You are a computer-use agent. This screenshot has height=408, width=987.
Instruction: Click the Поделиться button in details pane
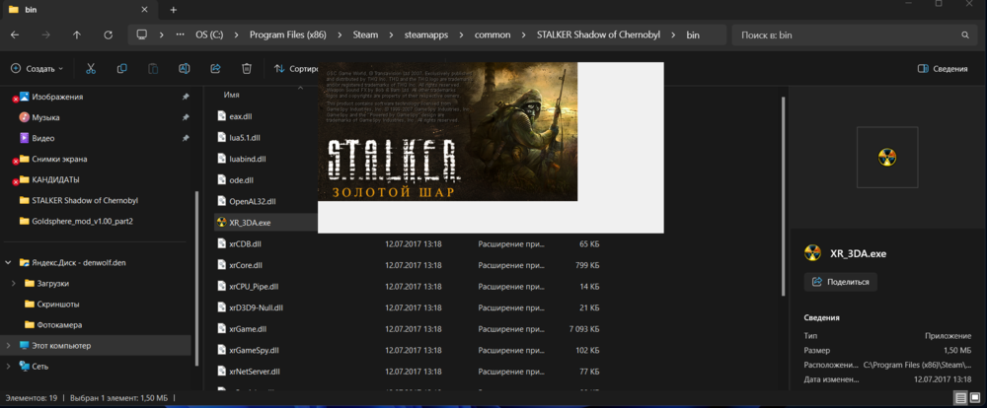click(x=841, y=281)
